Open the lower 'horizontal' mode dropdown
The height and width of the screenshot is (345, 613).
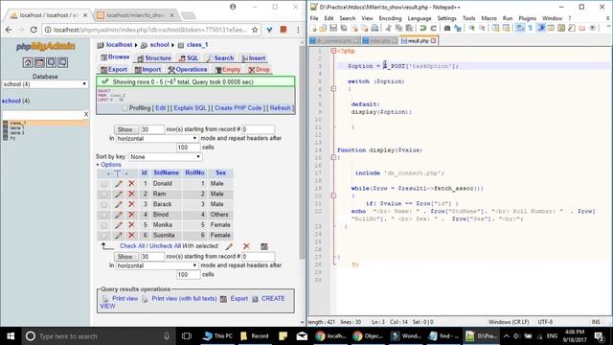coord(157,265)
